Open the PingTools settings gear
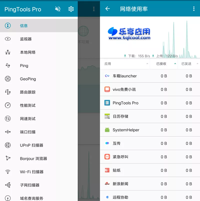Image resolution: width=200 pixels, height=201 pixels. tap(71, 9)
